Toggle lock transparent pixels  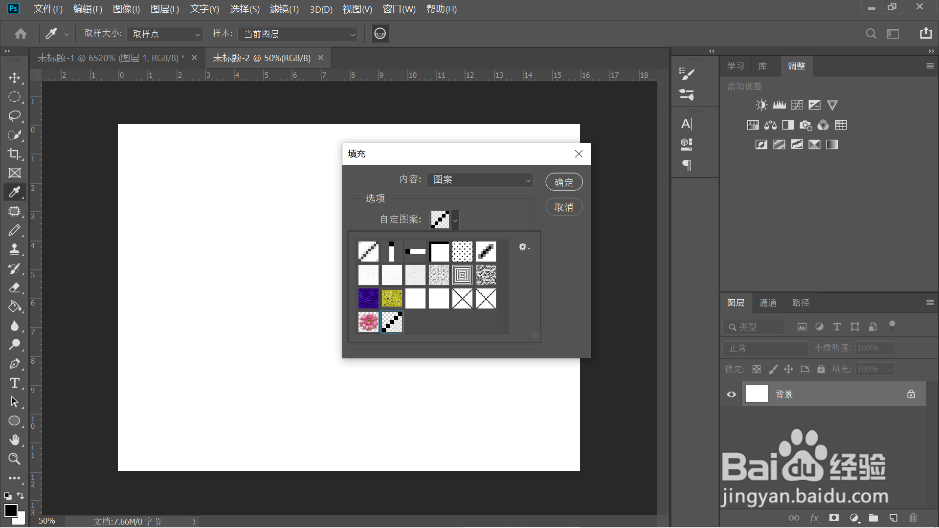tap(757, 369)
